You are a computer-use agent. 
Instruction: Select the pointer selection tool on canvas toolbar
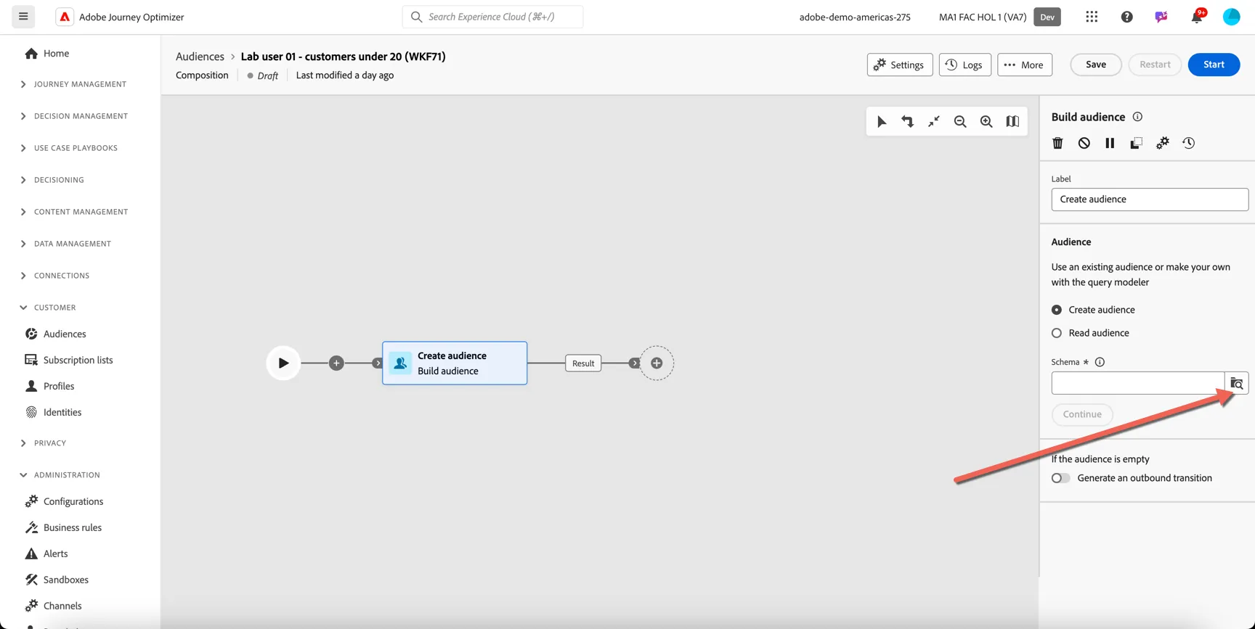(x=881, y=121)
